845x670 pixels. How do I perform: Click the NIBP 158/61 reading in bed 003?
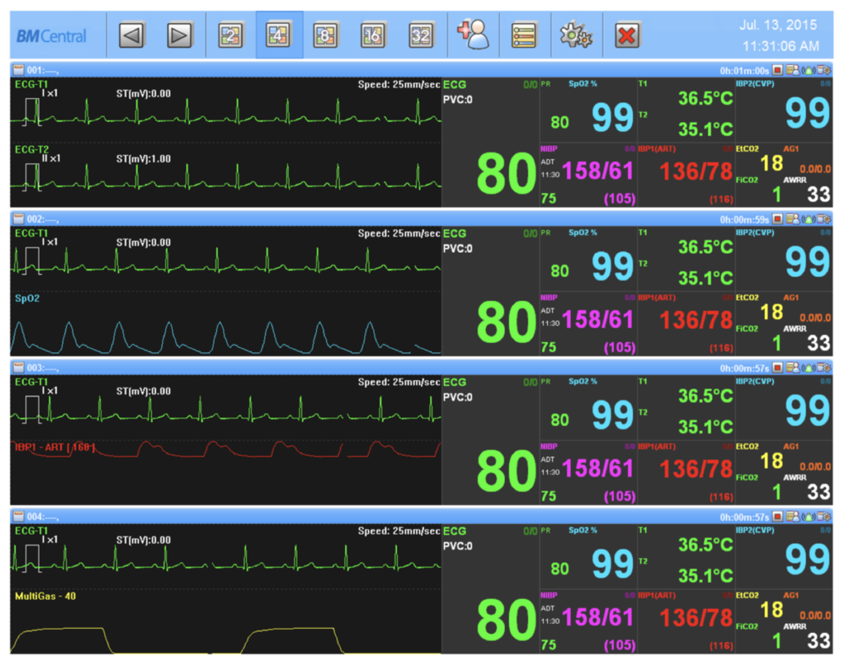pos(597,469)
